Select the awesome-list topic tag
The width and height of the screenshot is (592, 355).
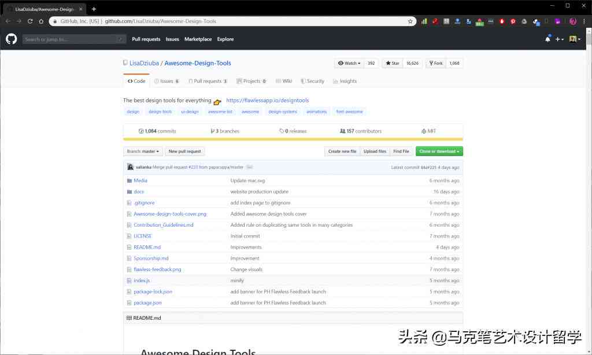click(x=220, y=112)
